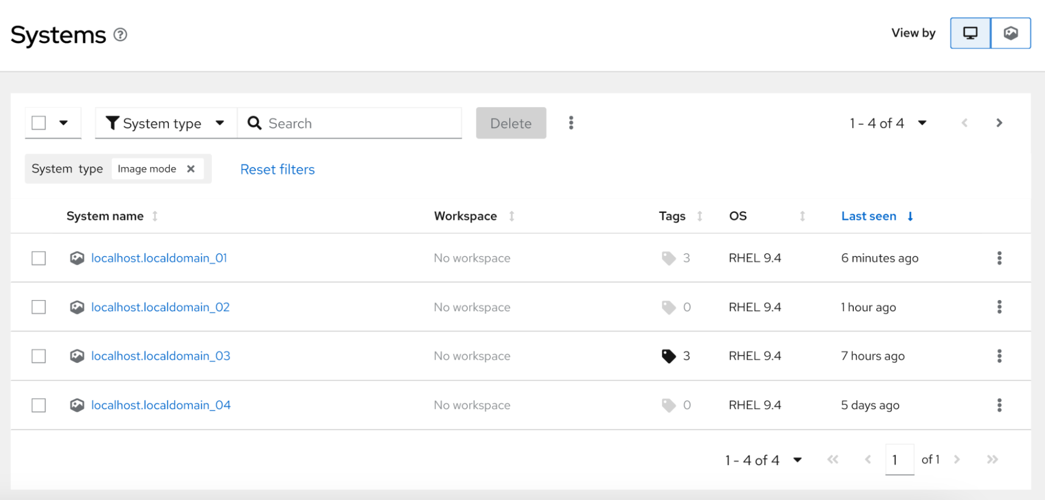
Task: Click tags icon for localhost.localdomain_01
Action: click(x=669, y=258)
